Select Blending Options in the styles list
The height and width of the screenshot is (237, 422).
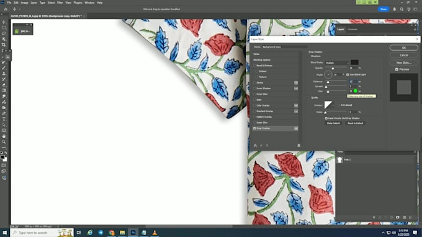coord(262,60)
